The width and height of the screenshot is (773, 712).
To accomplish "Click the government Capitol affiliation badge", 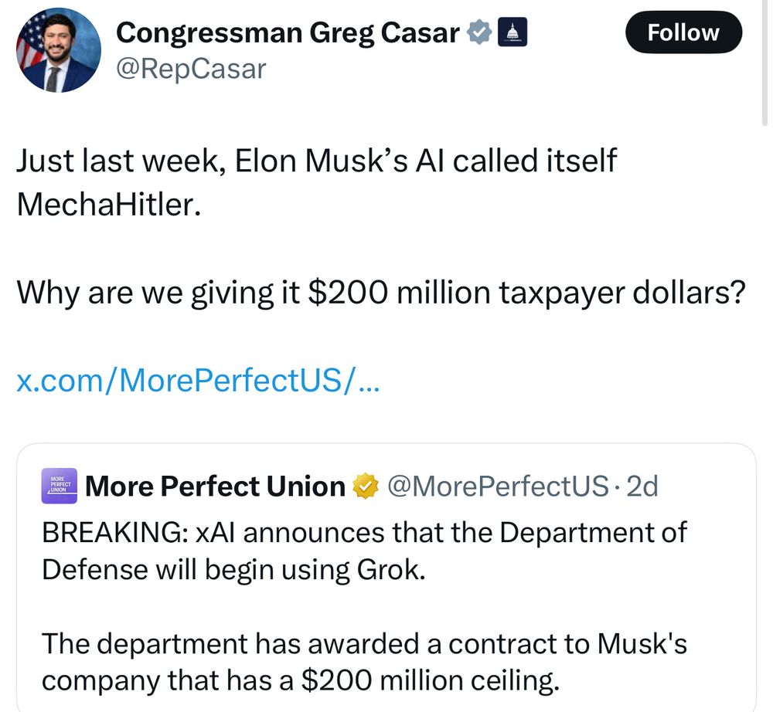I will pyautogui.click(x=512, y=32).
